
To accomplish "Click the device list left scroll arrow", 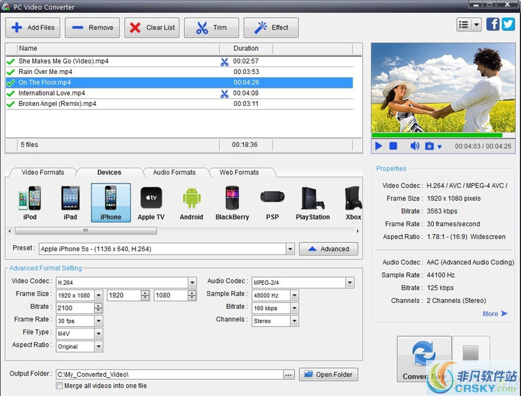I will (x=10, y=230).
